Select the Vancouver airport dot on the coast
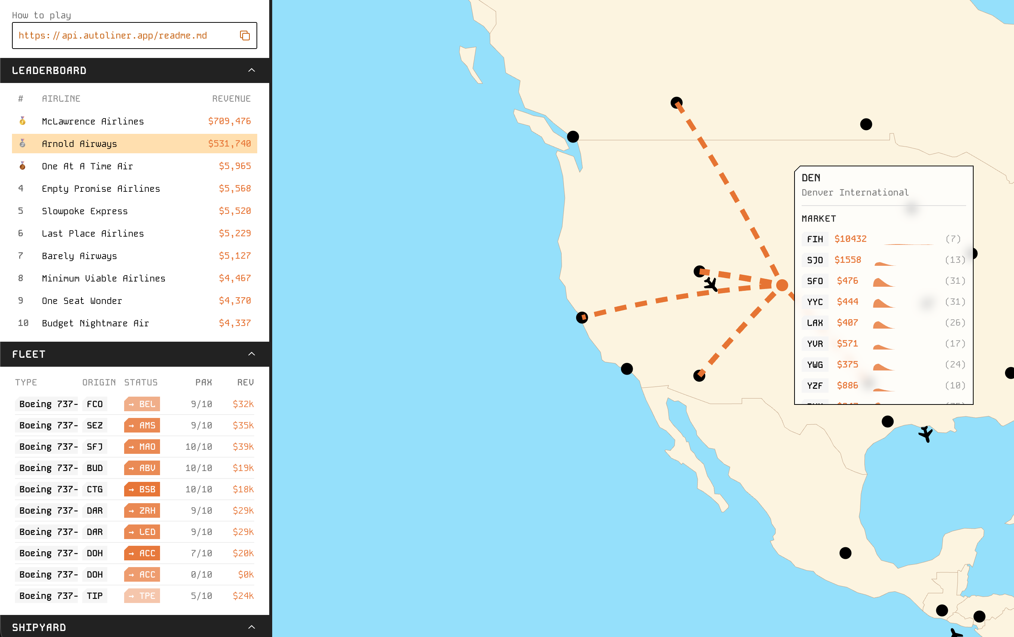 click(x=573, y=136)
